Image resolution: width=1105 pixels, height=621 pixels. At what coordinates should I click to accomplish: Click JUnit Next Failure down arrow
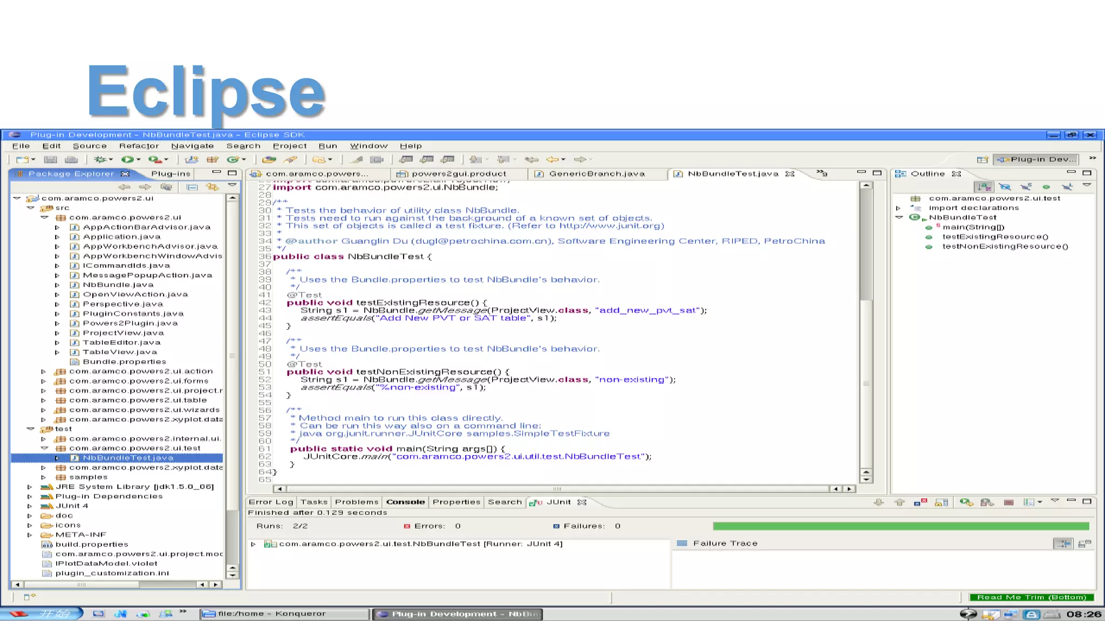pyautogui.click(x=878, y=502)
